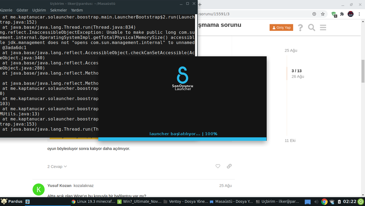Open the volume icon in system tray
This screenshot has width=365, height=206.
tap(316, 202)
